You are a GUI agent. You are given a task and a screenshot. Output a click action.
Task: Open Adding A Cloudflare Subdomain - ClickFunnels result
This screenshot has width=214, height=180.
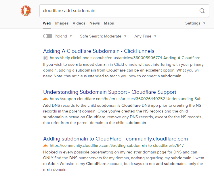coord(99,51)
